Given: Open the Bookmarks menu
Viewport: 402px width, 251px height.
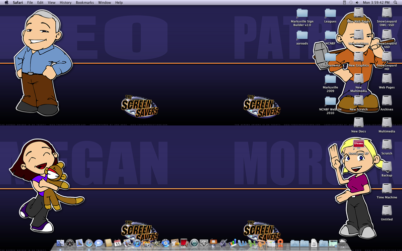Looking at the screenshot, I should point(84,3).
